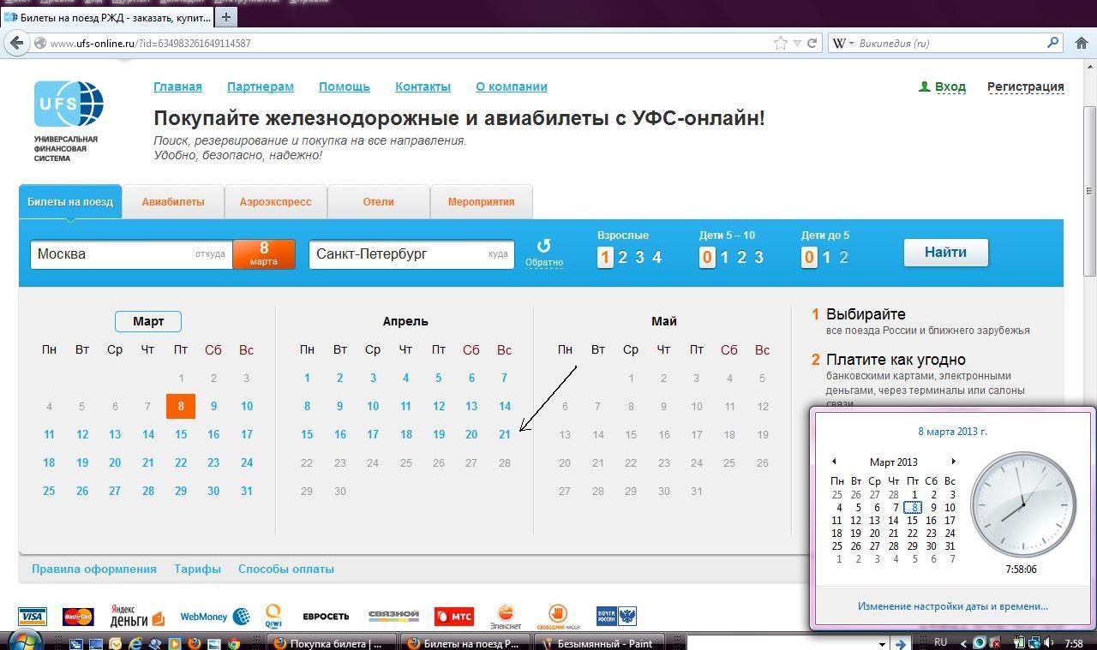
Task: Go to next month in system calendar
Action: (x=953, y=462)
